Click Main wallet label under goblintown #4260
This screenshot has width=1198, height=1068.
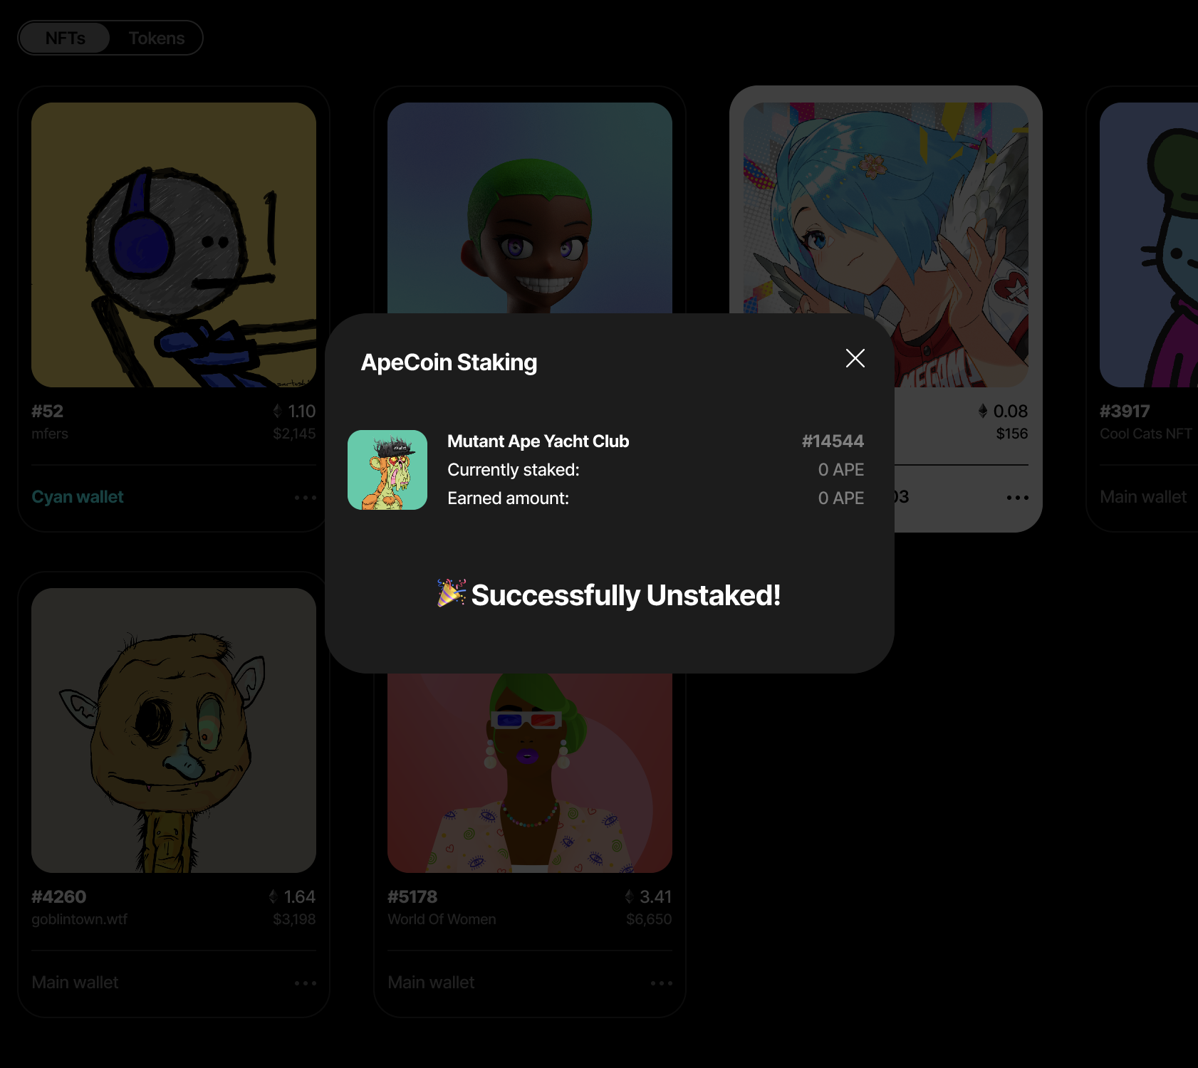tap(75, 983)
